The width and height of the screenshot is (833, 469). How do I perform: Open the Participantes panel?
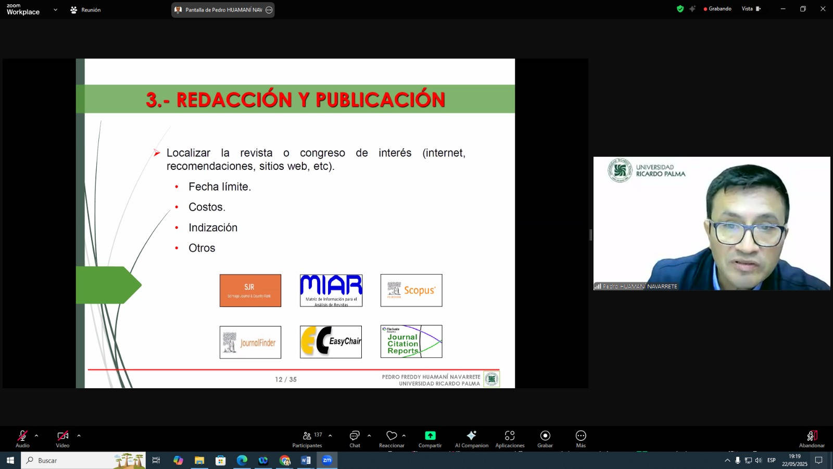pos(307,439)
